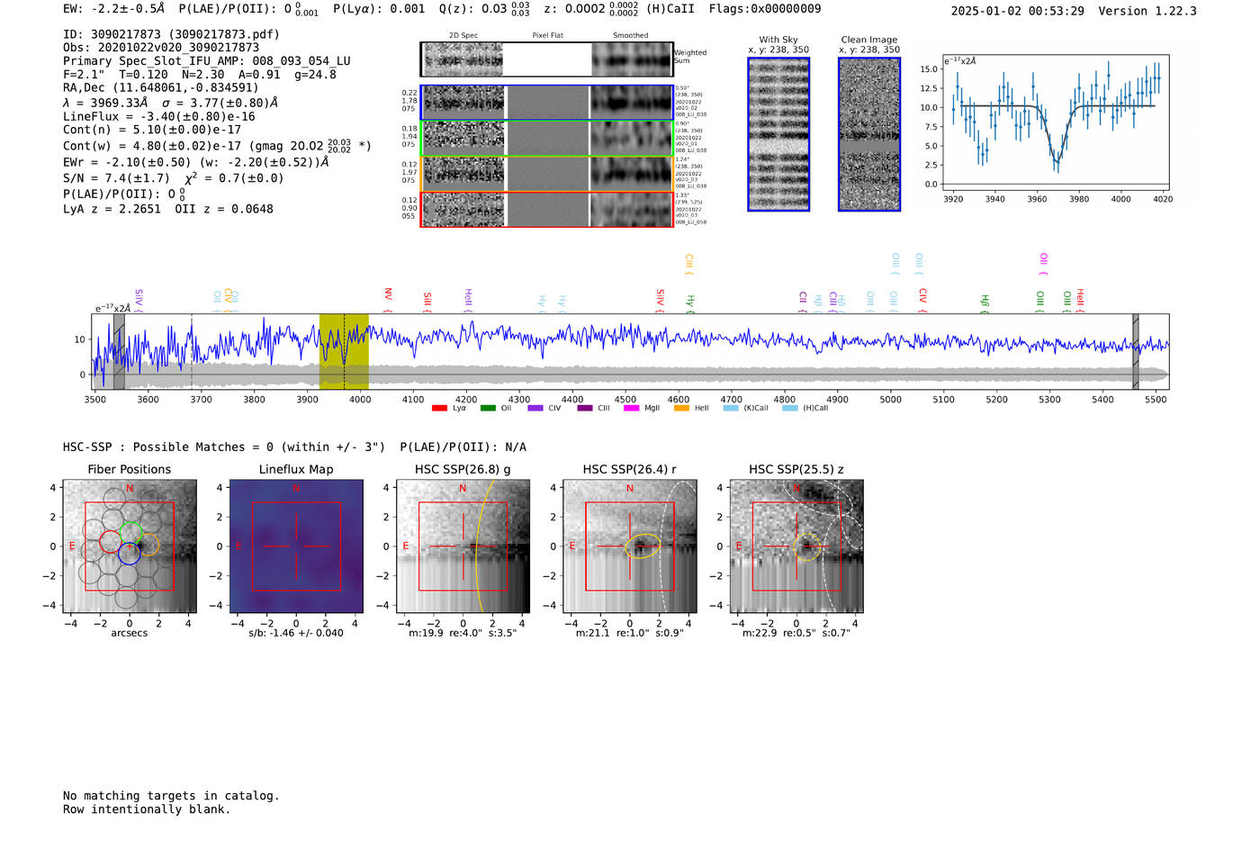Click the magenta MgII legend swatch
This screenshot has width=1260, height=858.
pyautogui.click(x=633, y=408)
